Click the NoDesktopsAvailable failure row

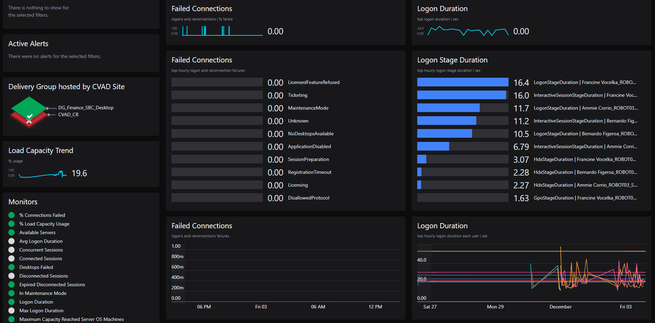point(253,134)
